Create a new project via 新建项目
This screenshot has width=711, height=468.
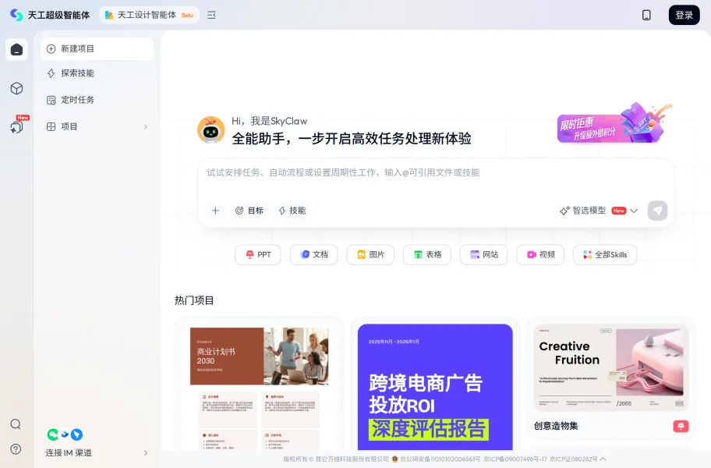(97, 48)
